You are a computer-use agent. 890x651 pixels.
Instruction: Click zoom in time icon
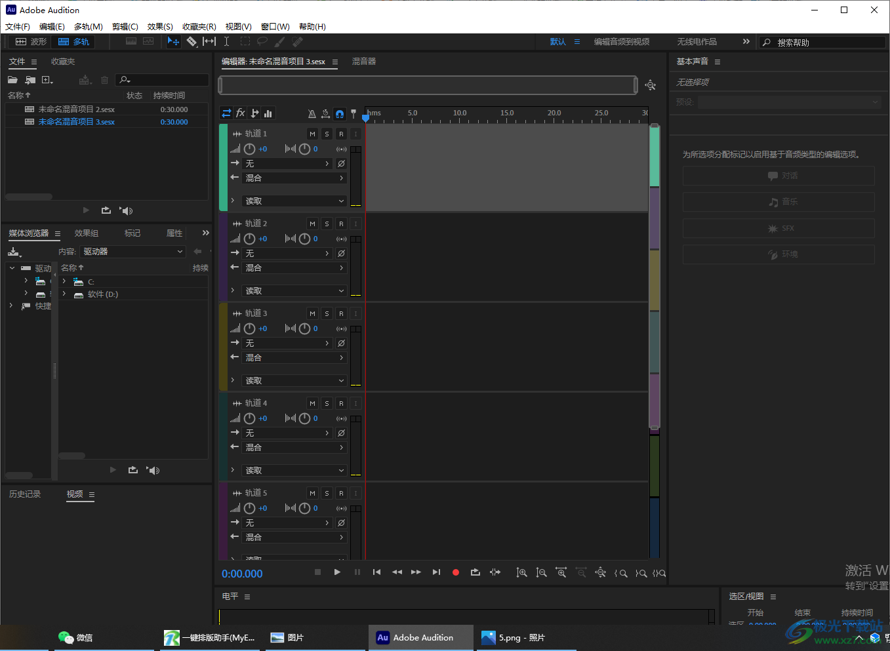pyautogui.click(x=561, y=572)
